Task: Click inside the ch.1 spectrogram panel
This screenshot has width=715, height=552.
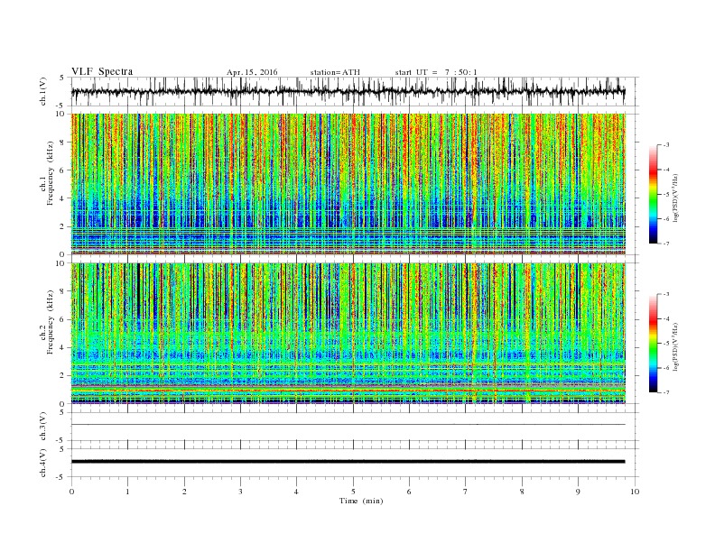Action: pyautogui.click(x=348, y=184)
